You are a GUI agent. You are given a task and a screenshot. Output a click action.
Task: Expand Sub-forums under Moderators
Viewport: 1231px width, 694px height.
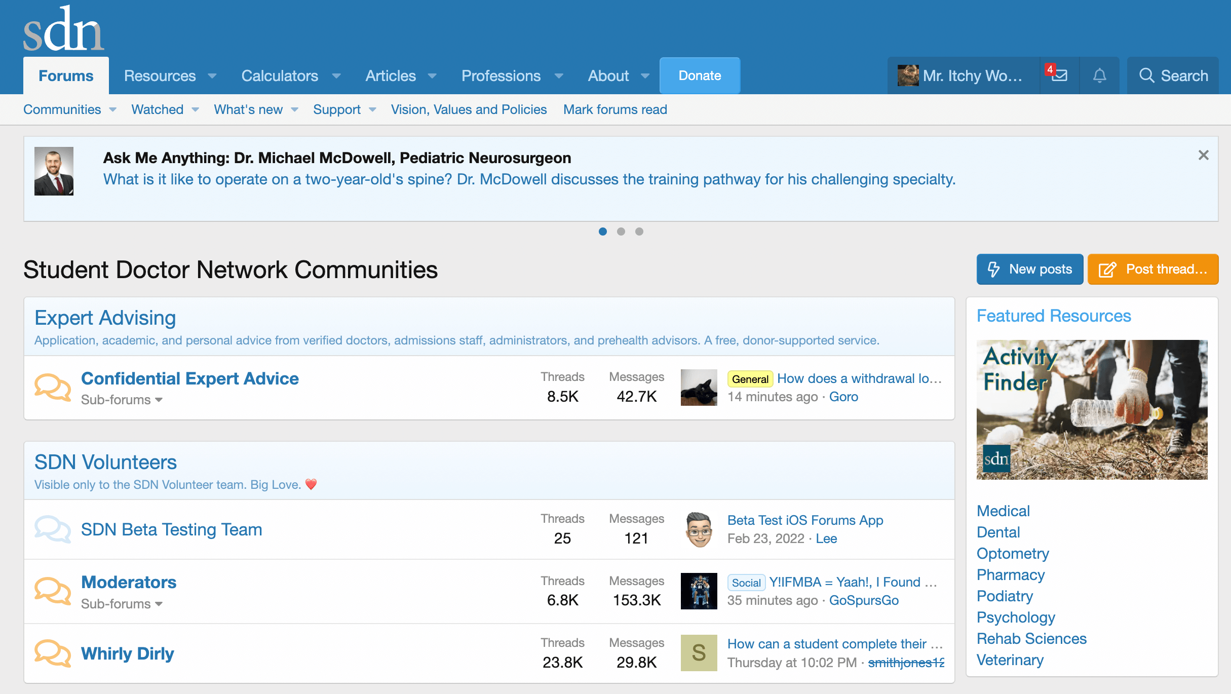coord(122,604)
